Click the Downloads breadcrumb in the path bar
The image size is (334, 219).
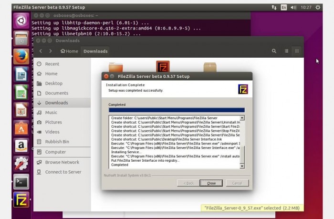click(x=95, y=51)
